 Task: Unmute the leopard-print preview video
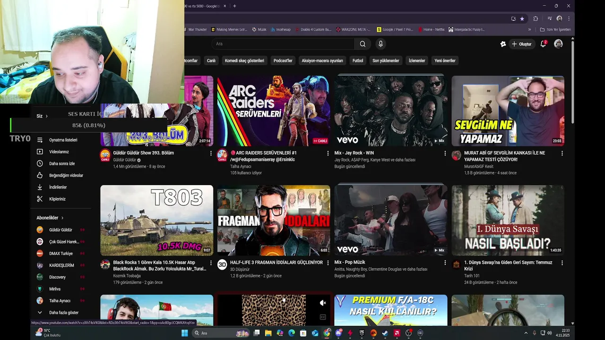coord(323,303)
